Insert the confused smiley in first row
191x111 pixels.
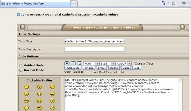(x=27, y=87)
